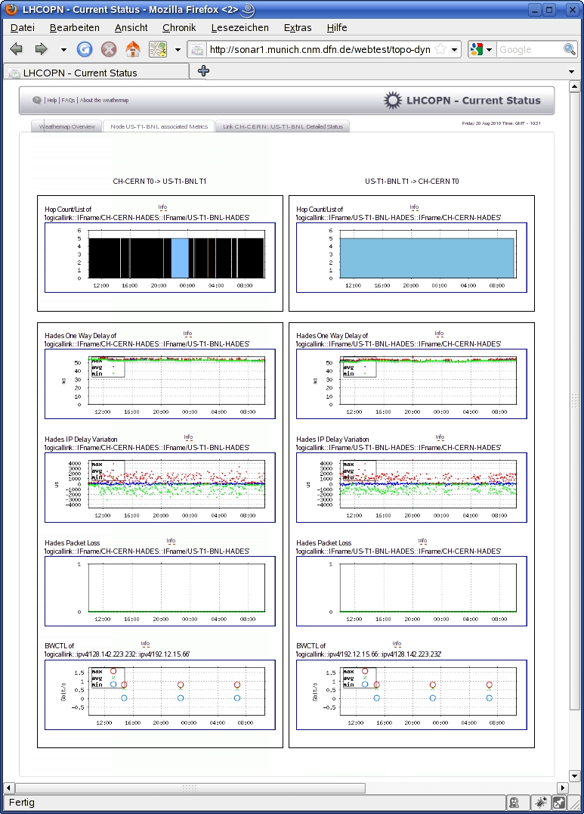Screen dimensions: 584x814
Task: Open the Hilfe menu
Action: click(337, 27)
